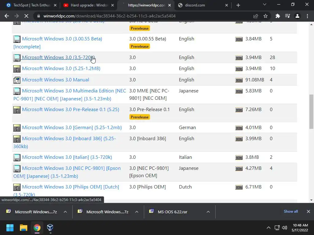Stop loading the page
The width and height of the screenshot is (314, 235).
[26, 16]
